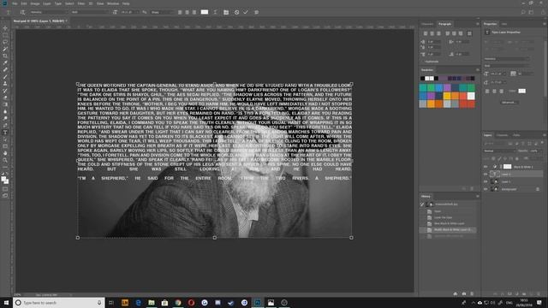
Task: Select the Eraser tool
Action: click(x=5, y=98)
